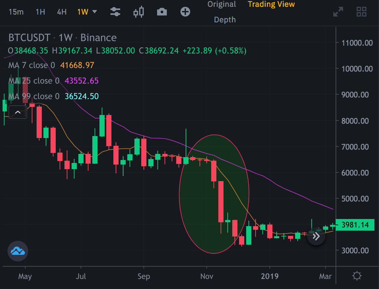Open the candlestick chart style icon
The image size is (379, 289).
(139, 12)
